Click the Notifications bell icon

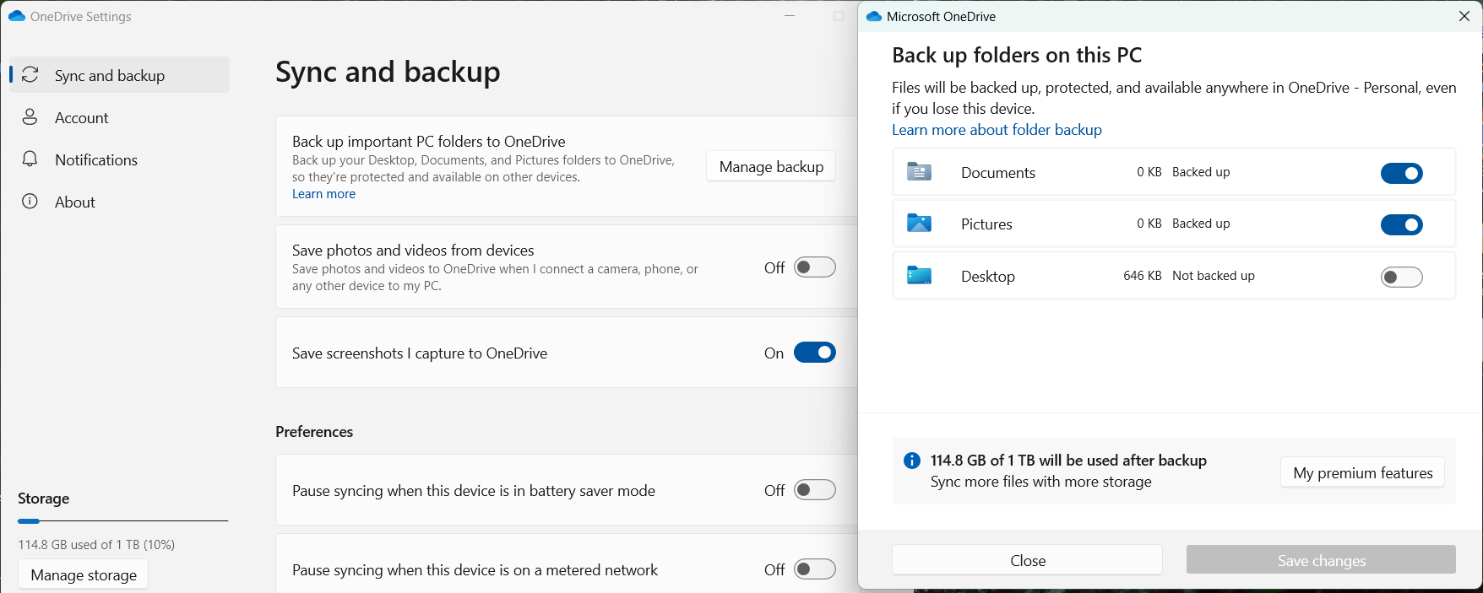30,159
